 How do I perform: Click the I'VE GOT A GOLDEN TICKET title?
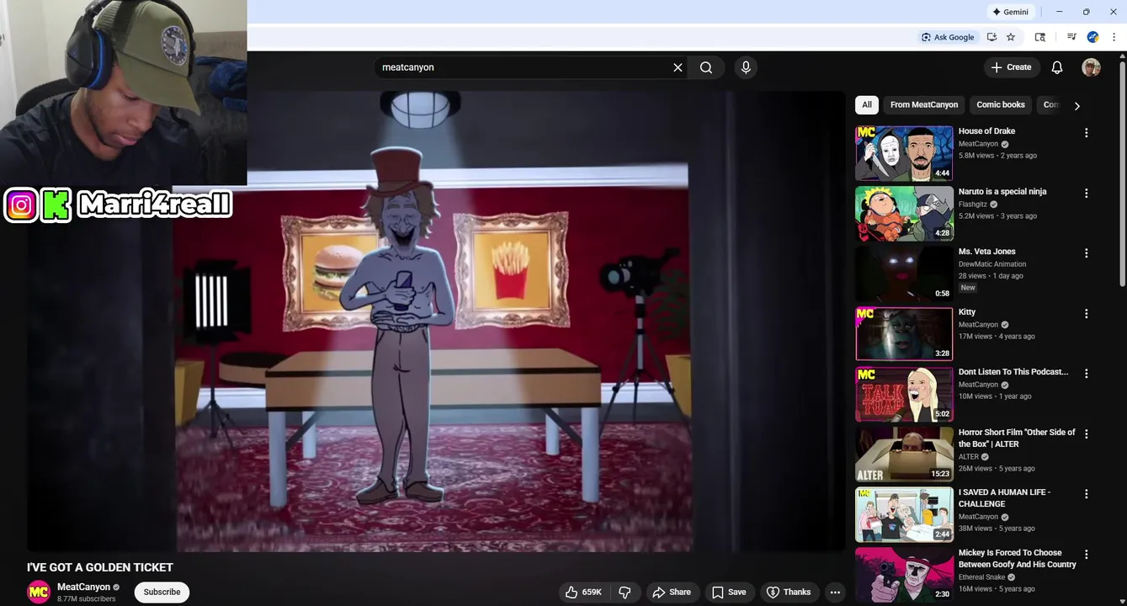pyautogui.click(x=100, y=567)
